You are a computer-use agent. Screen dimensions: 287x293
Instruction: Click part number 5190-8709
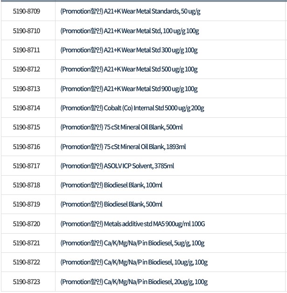(27, 11)
